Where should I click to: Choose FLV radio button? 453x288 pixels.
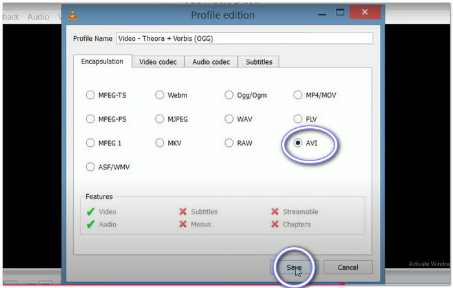tap(298, 119)
